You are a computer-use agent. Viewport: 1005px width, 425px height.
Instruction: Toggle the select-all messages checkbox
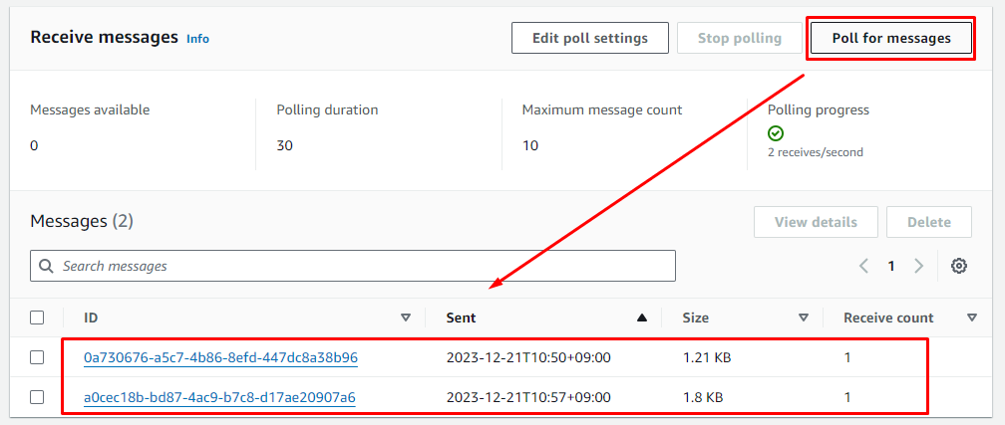pos(37,318)
